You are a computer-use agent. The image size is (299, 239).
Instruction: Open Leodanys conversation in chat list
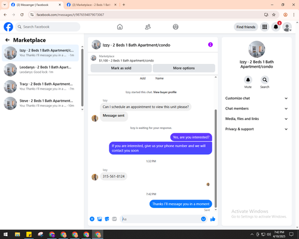[40, 70]
